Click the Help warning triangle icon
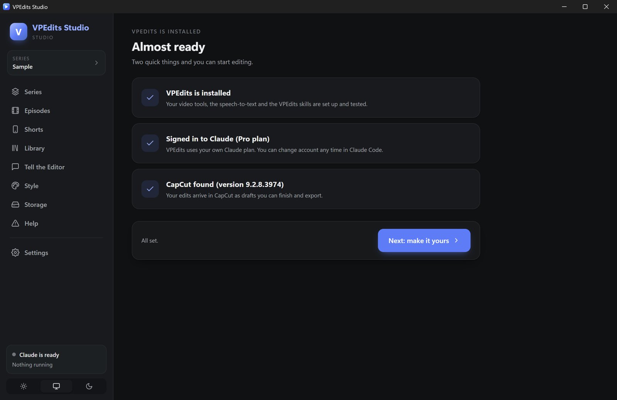Image resolution: width=617 pixels, height=400 pixels. click(15, 224)
